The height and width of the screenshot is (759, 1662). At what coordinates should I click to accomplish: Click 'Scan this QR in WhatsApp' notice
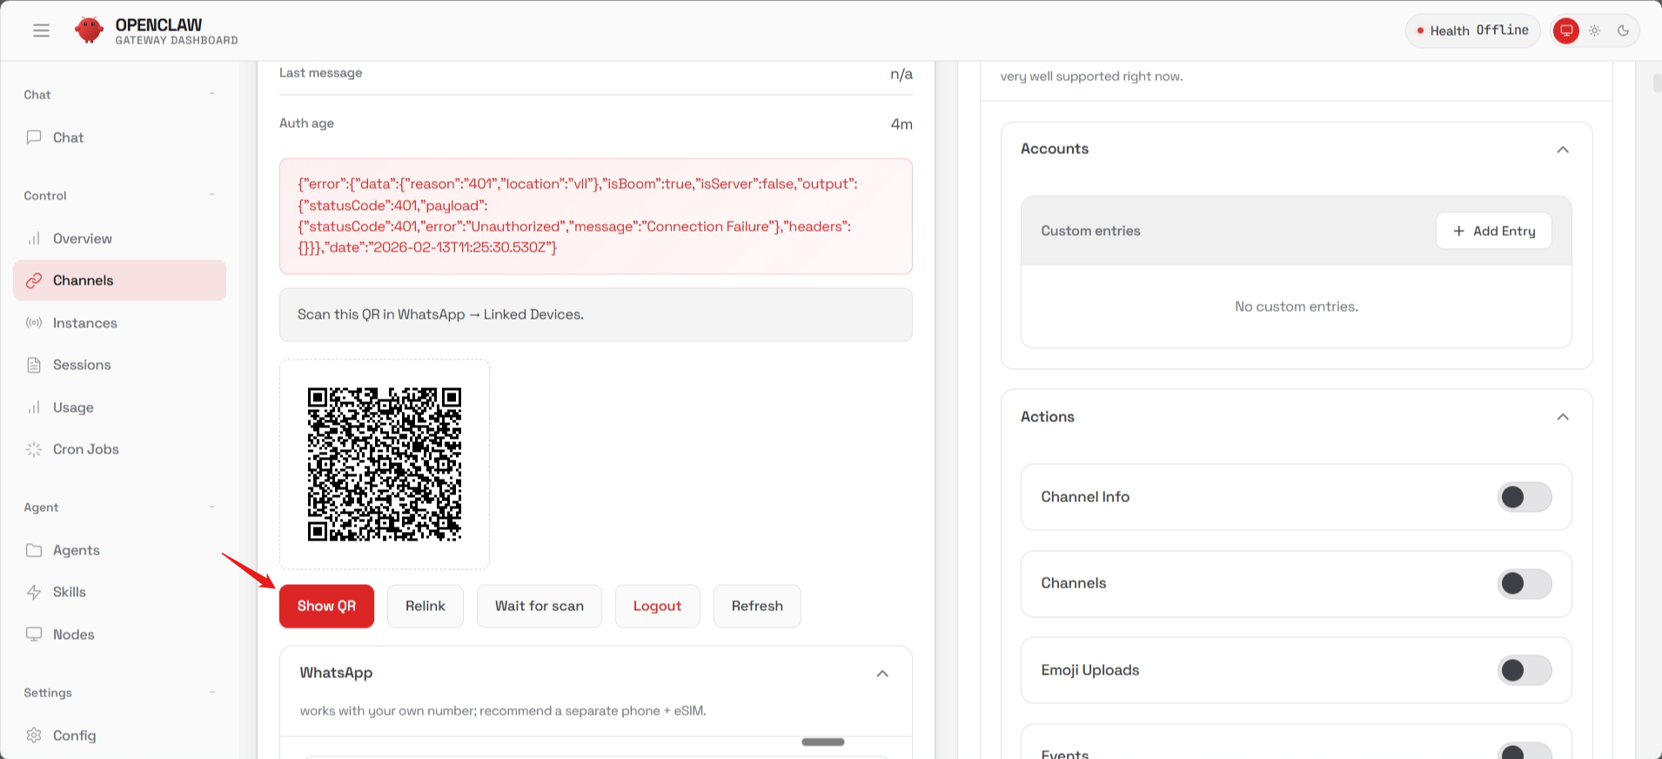(x=596, y=314)
